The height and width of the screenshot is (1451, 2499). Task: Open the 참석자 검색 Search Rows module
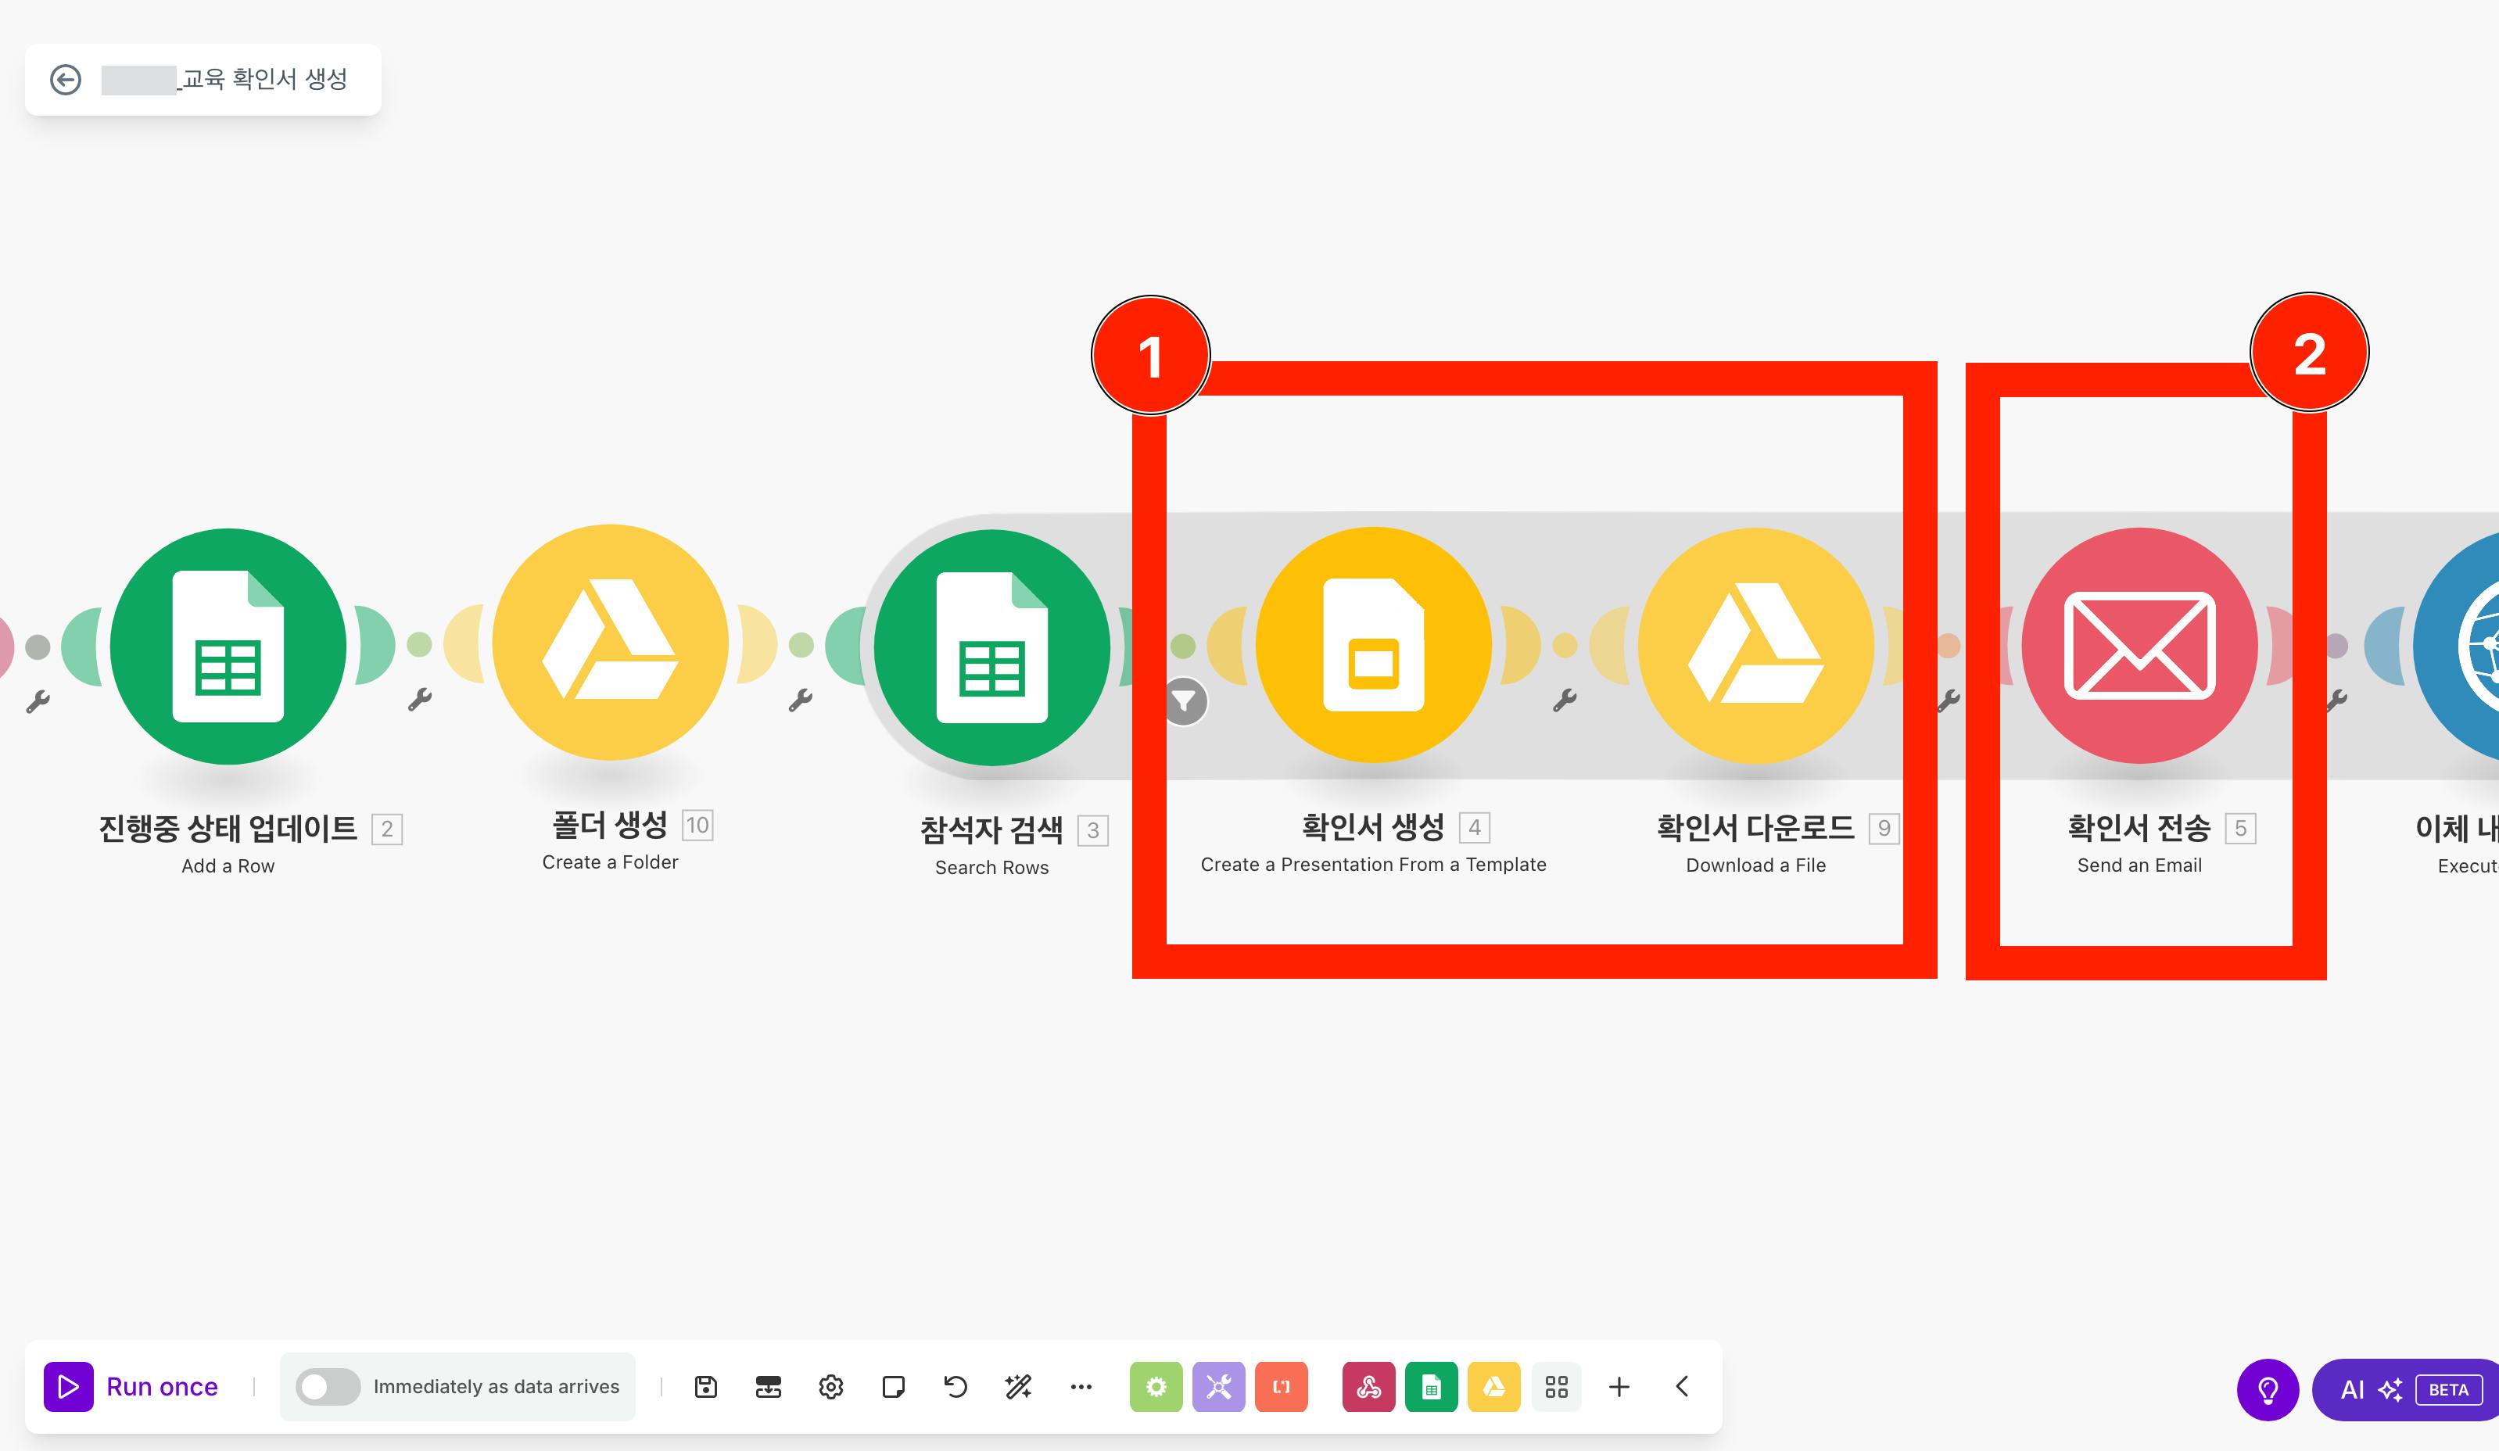tap(991, 647)
